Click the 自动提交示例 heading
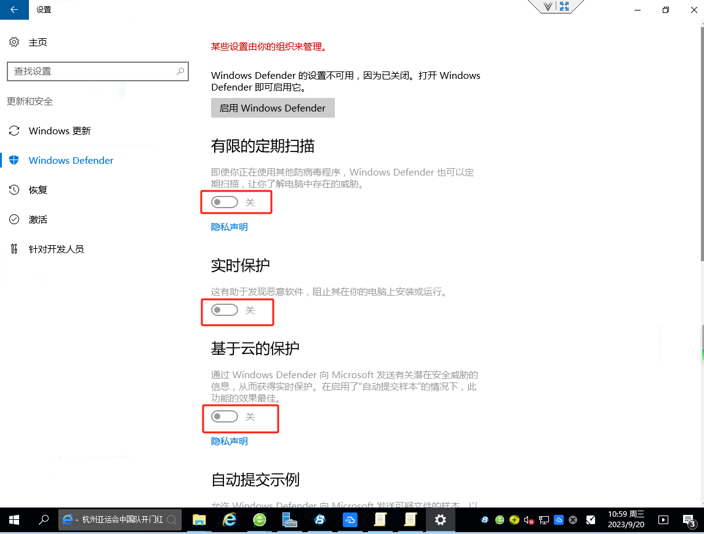The width and height of the screenshot is (704, 534). pos(255,480)
